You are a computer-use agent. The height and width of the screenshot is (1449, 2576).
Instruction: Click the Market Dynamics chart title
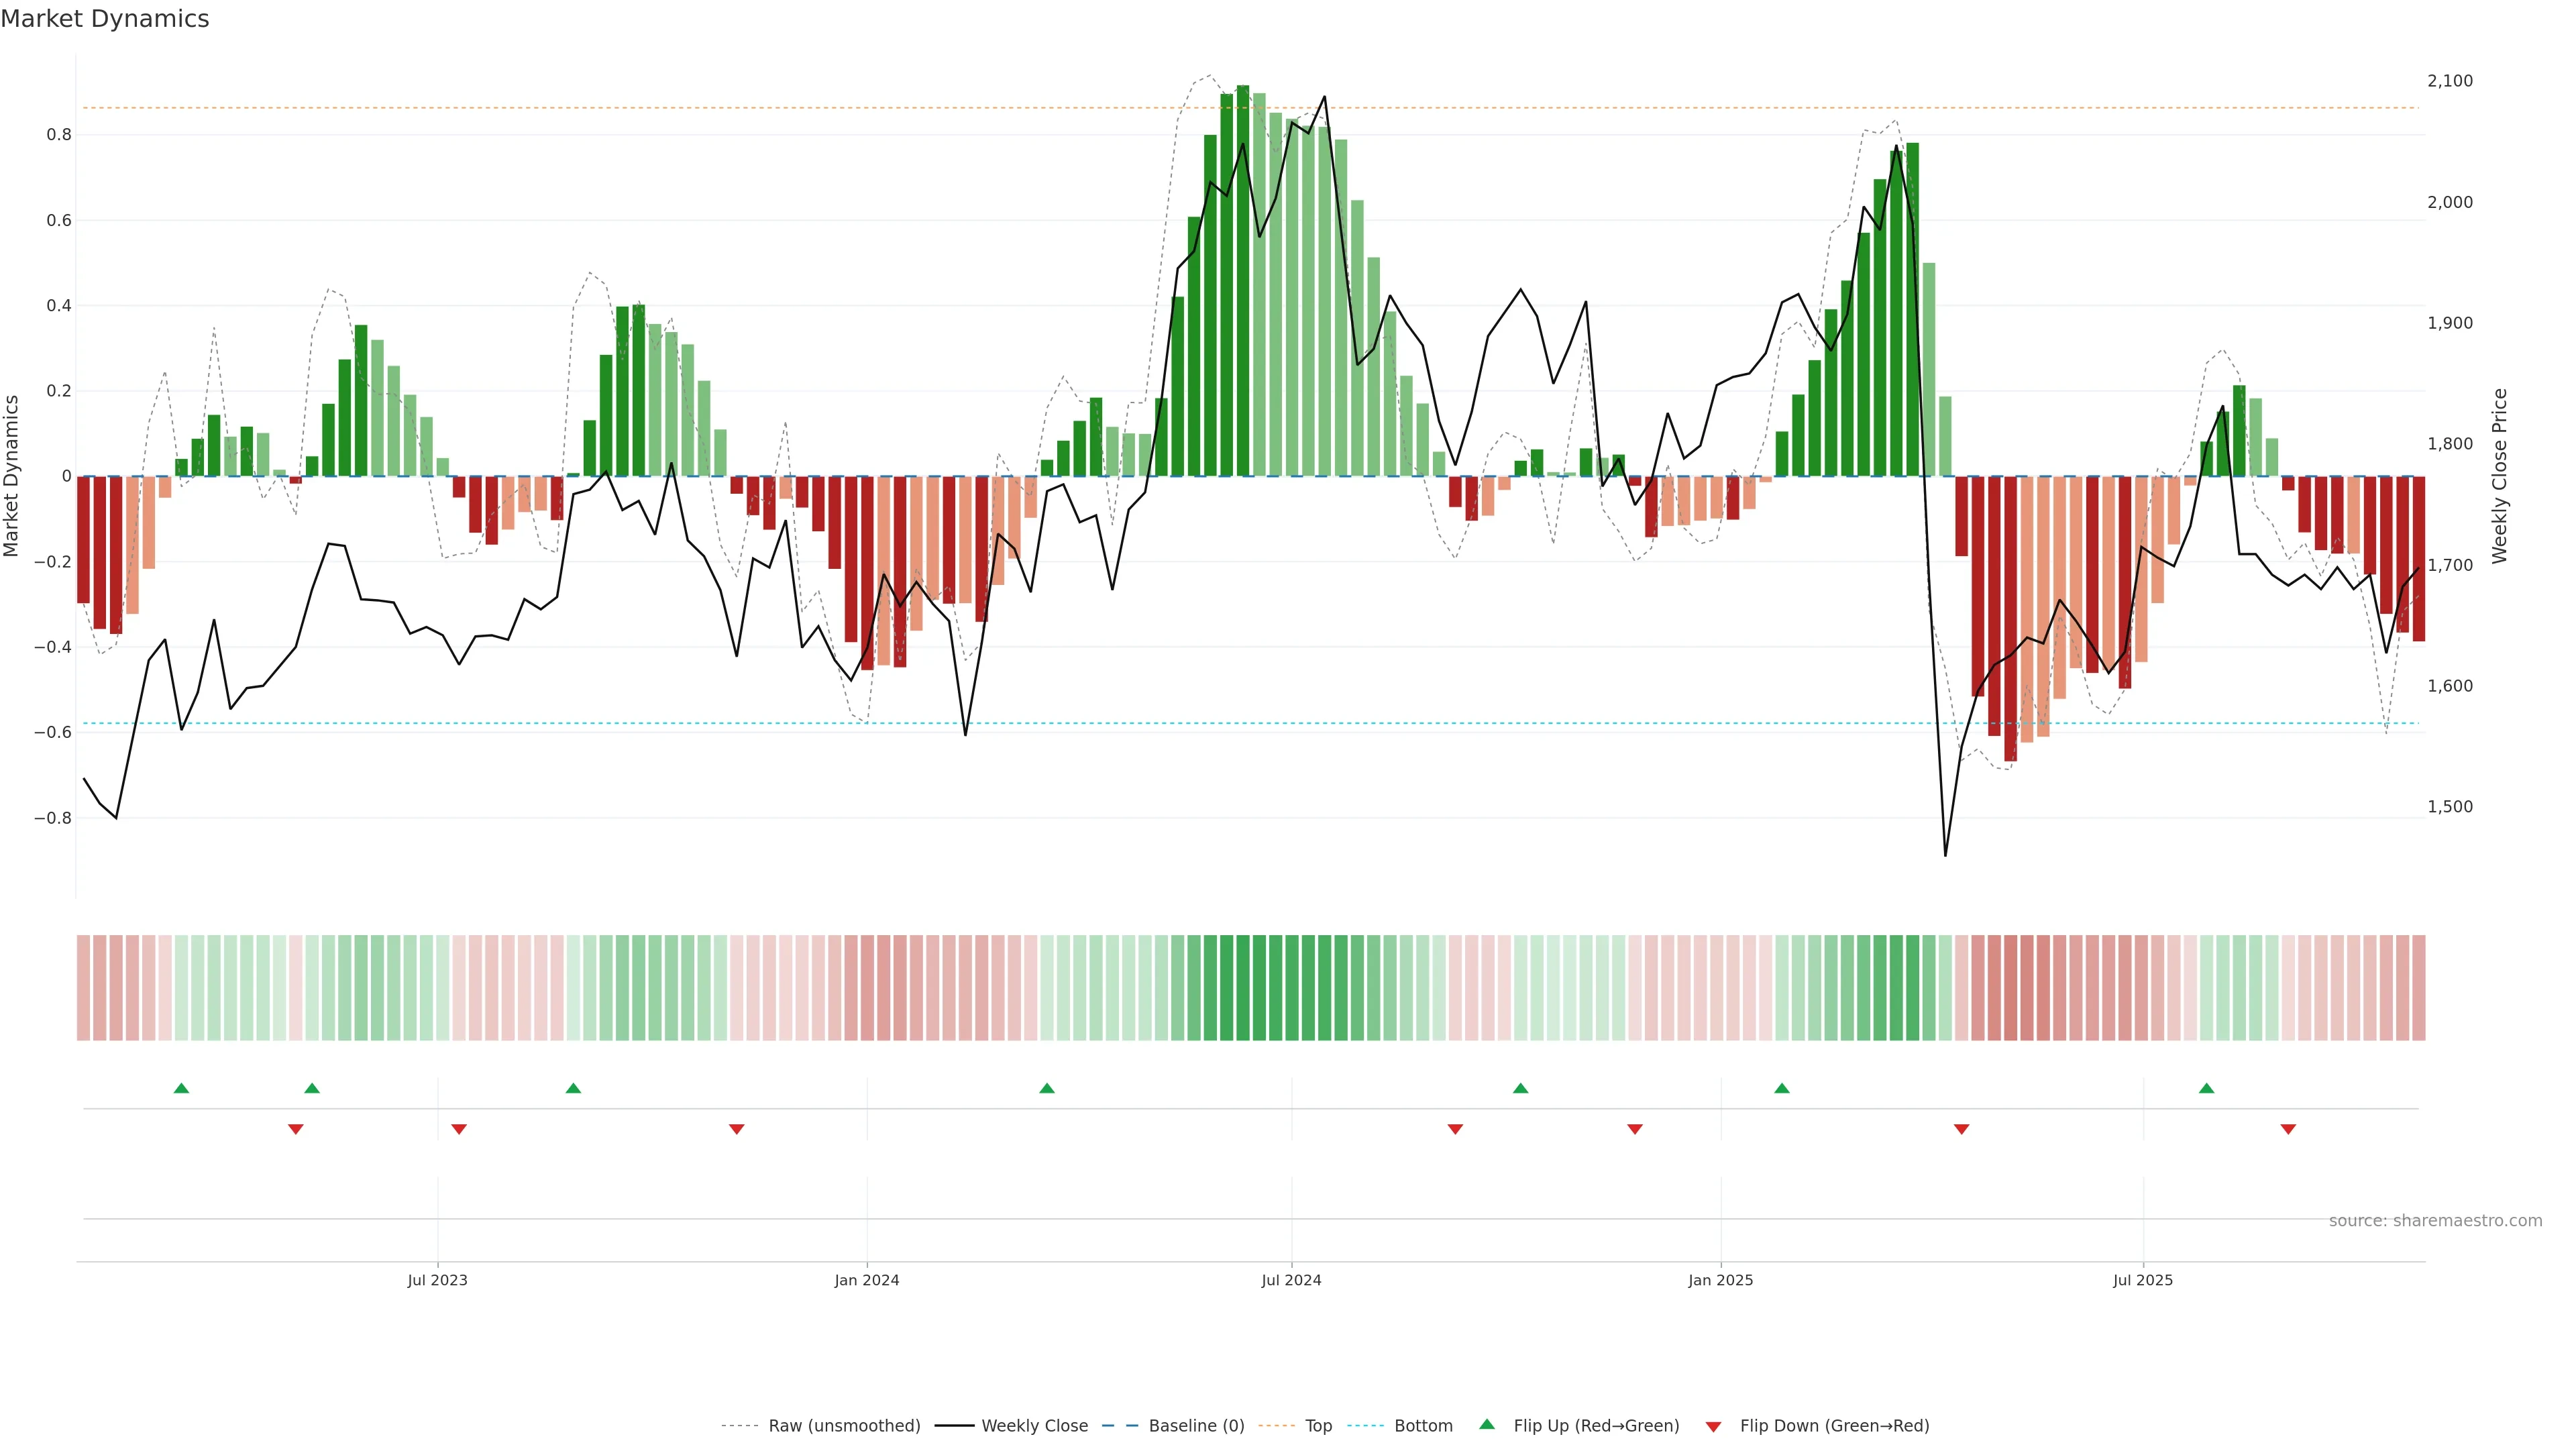click(105, 19)
